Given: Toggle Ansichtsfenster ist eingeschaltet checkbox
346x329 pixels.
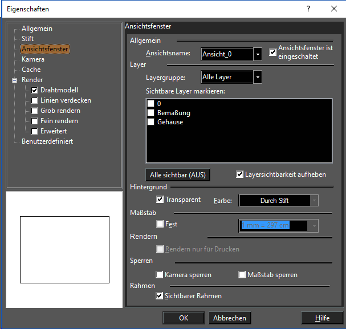Looking at the screenshot, I should pyautogui.click(x=272, y=52).
